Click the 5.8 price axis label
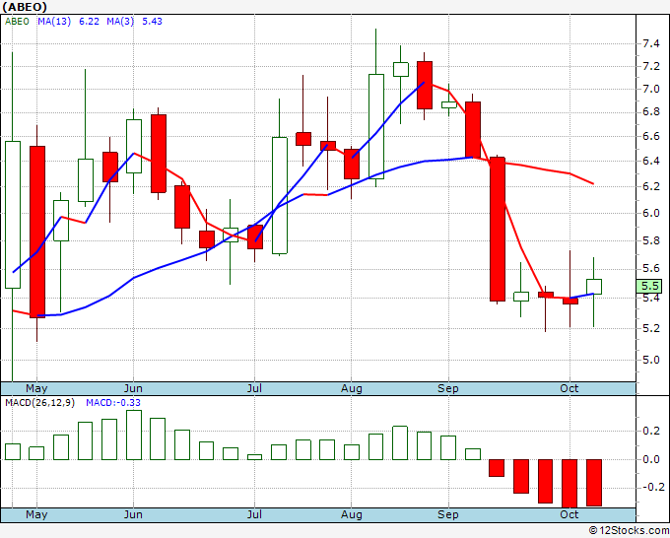Screen dimensions: 670x538 click(x=651, y=241)
